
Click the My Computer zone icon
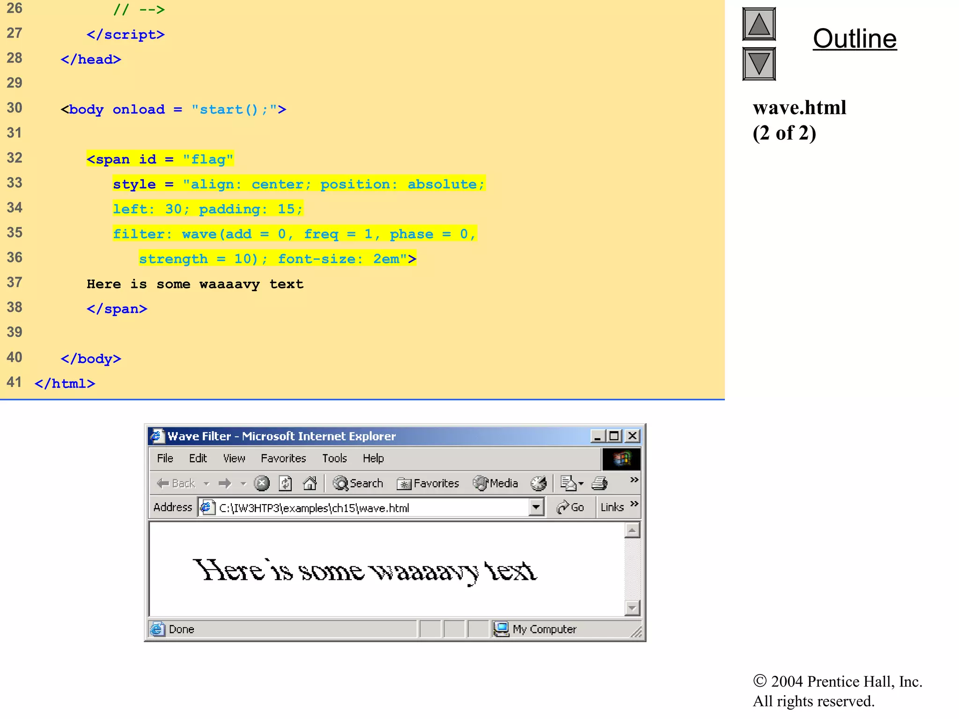click(x=501, y=629)
